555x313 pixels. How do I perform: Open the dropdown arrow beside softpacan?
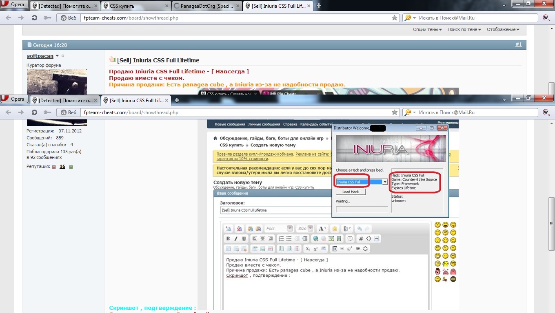click(x=57, y=56)
